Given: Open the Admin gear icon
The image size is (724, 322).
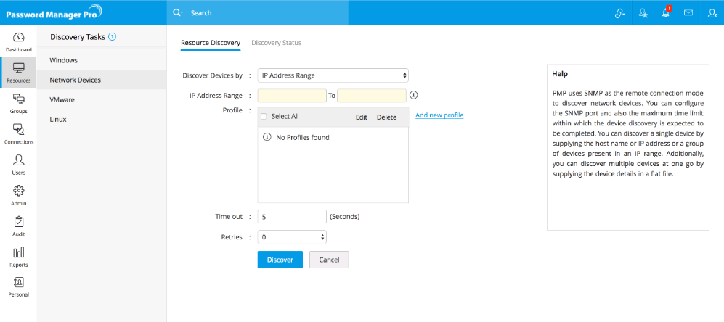Looking at the screenshot, I should click(18, 191).
